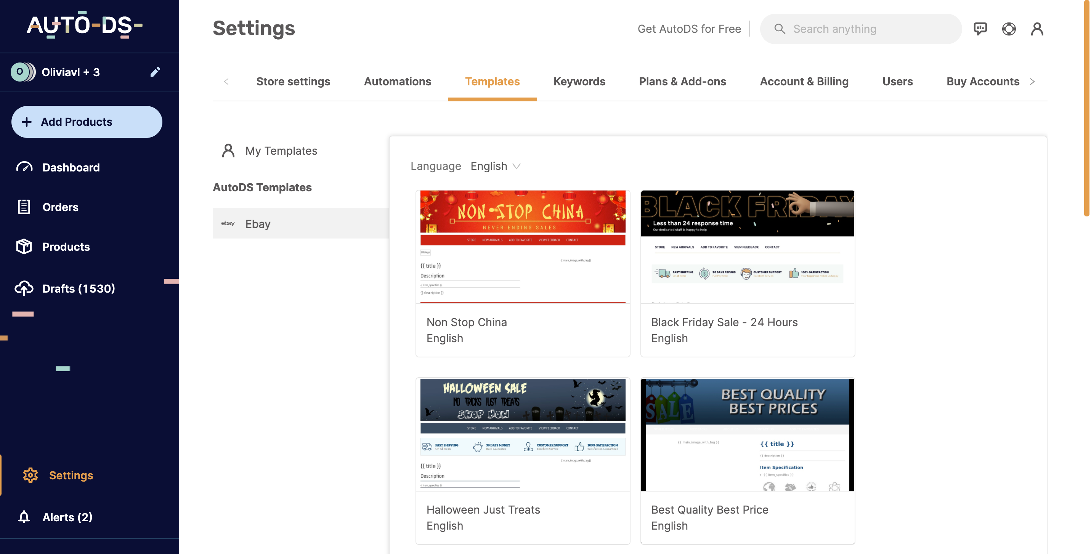This screenshot has height=554, width=1091.
Task: Open the help lifebuoy icon
Action: tap(1009, 29)
